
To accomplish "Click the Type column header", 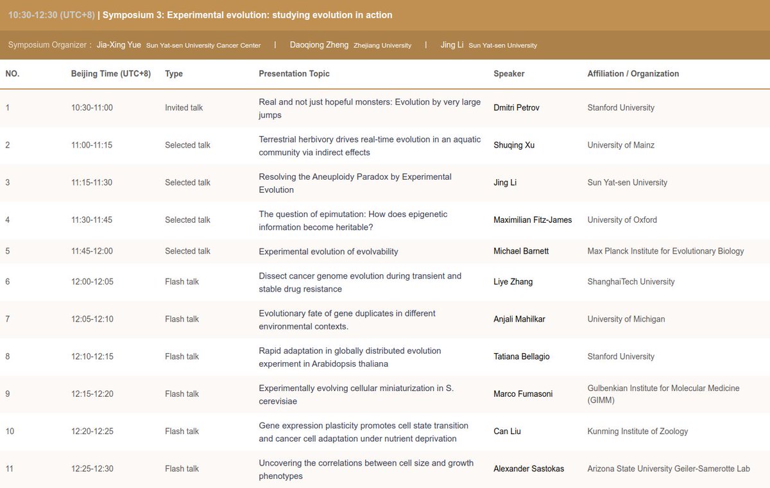I will coord(174,74).
